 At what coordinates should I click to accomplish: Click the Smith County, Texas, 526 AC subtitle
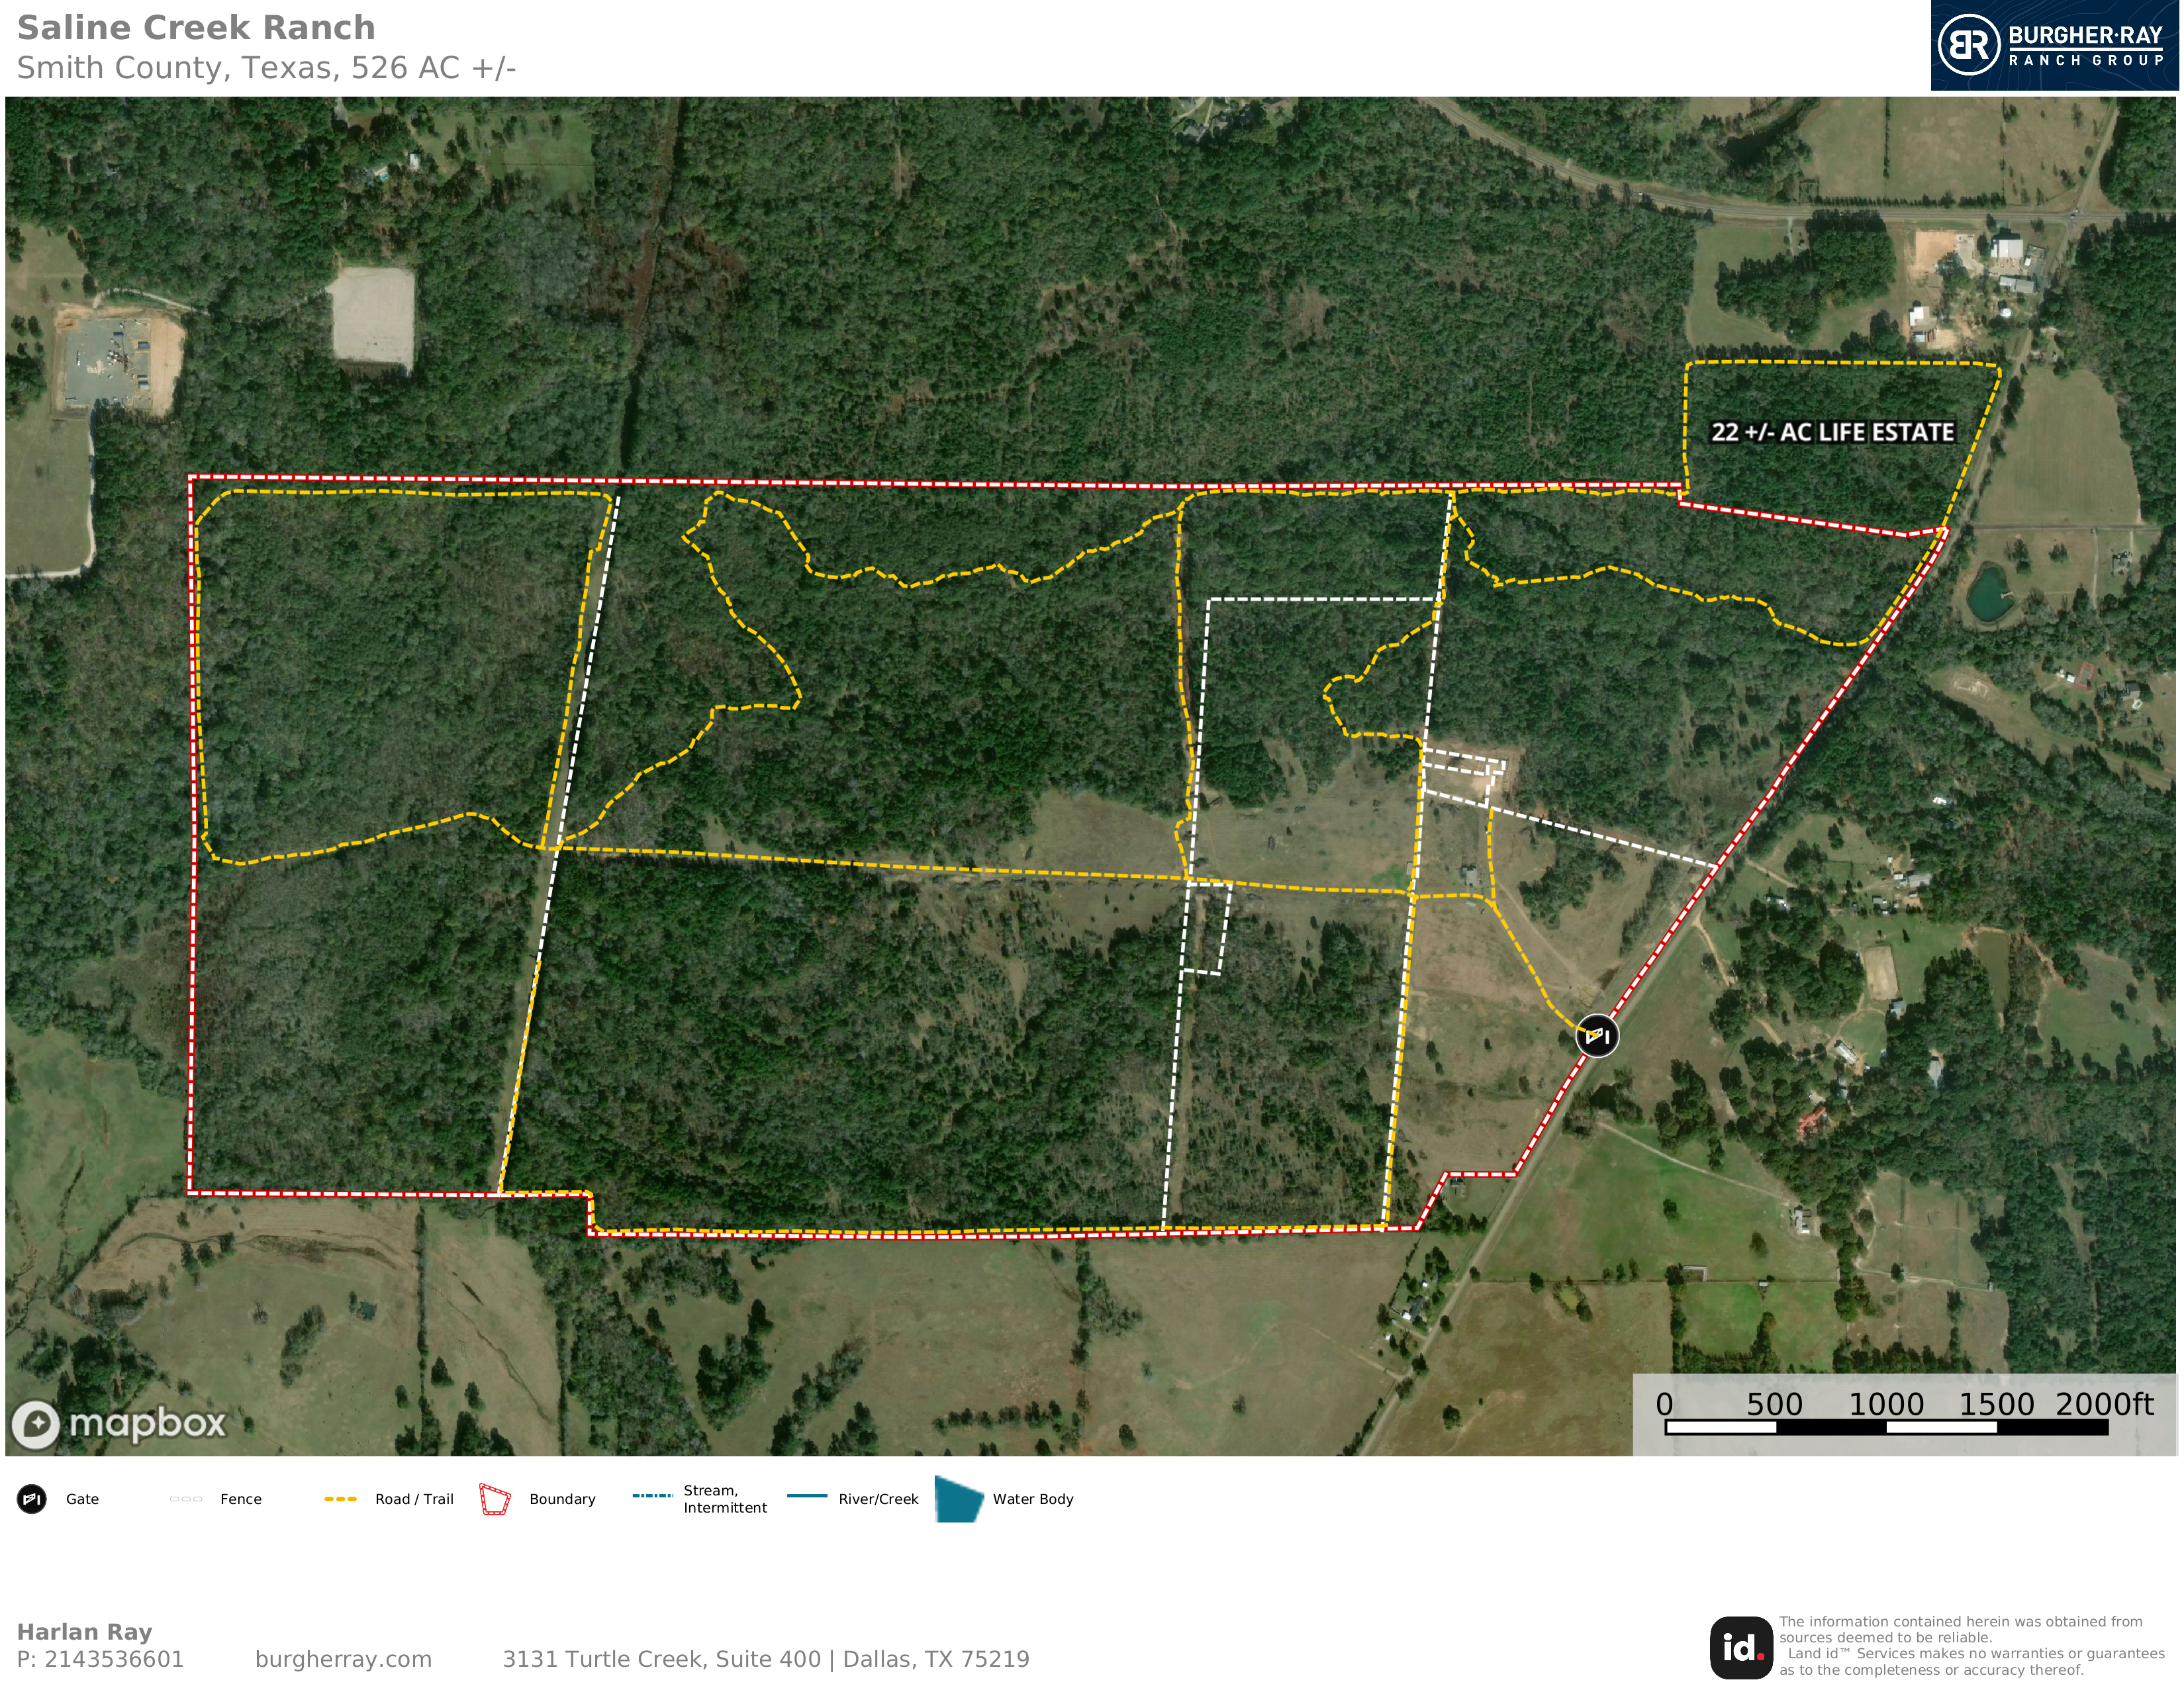pyautogui.click(x=266, y=68)
